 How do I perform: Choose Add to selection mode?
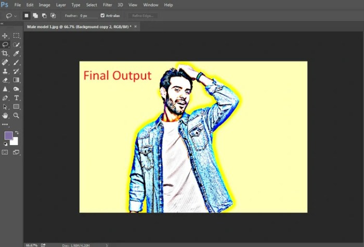[x=35, y=16]
